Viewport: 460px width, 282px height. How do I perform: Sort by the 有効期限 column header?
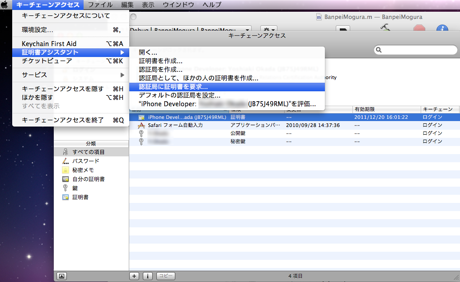(386, 109)
